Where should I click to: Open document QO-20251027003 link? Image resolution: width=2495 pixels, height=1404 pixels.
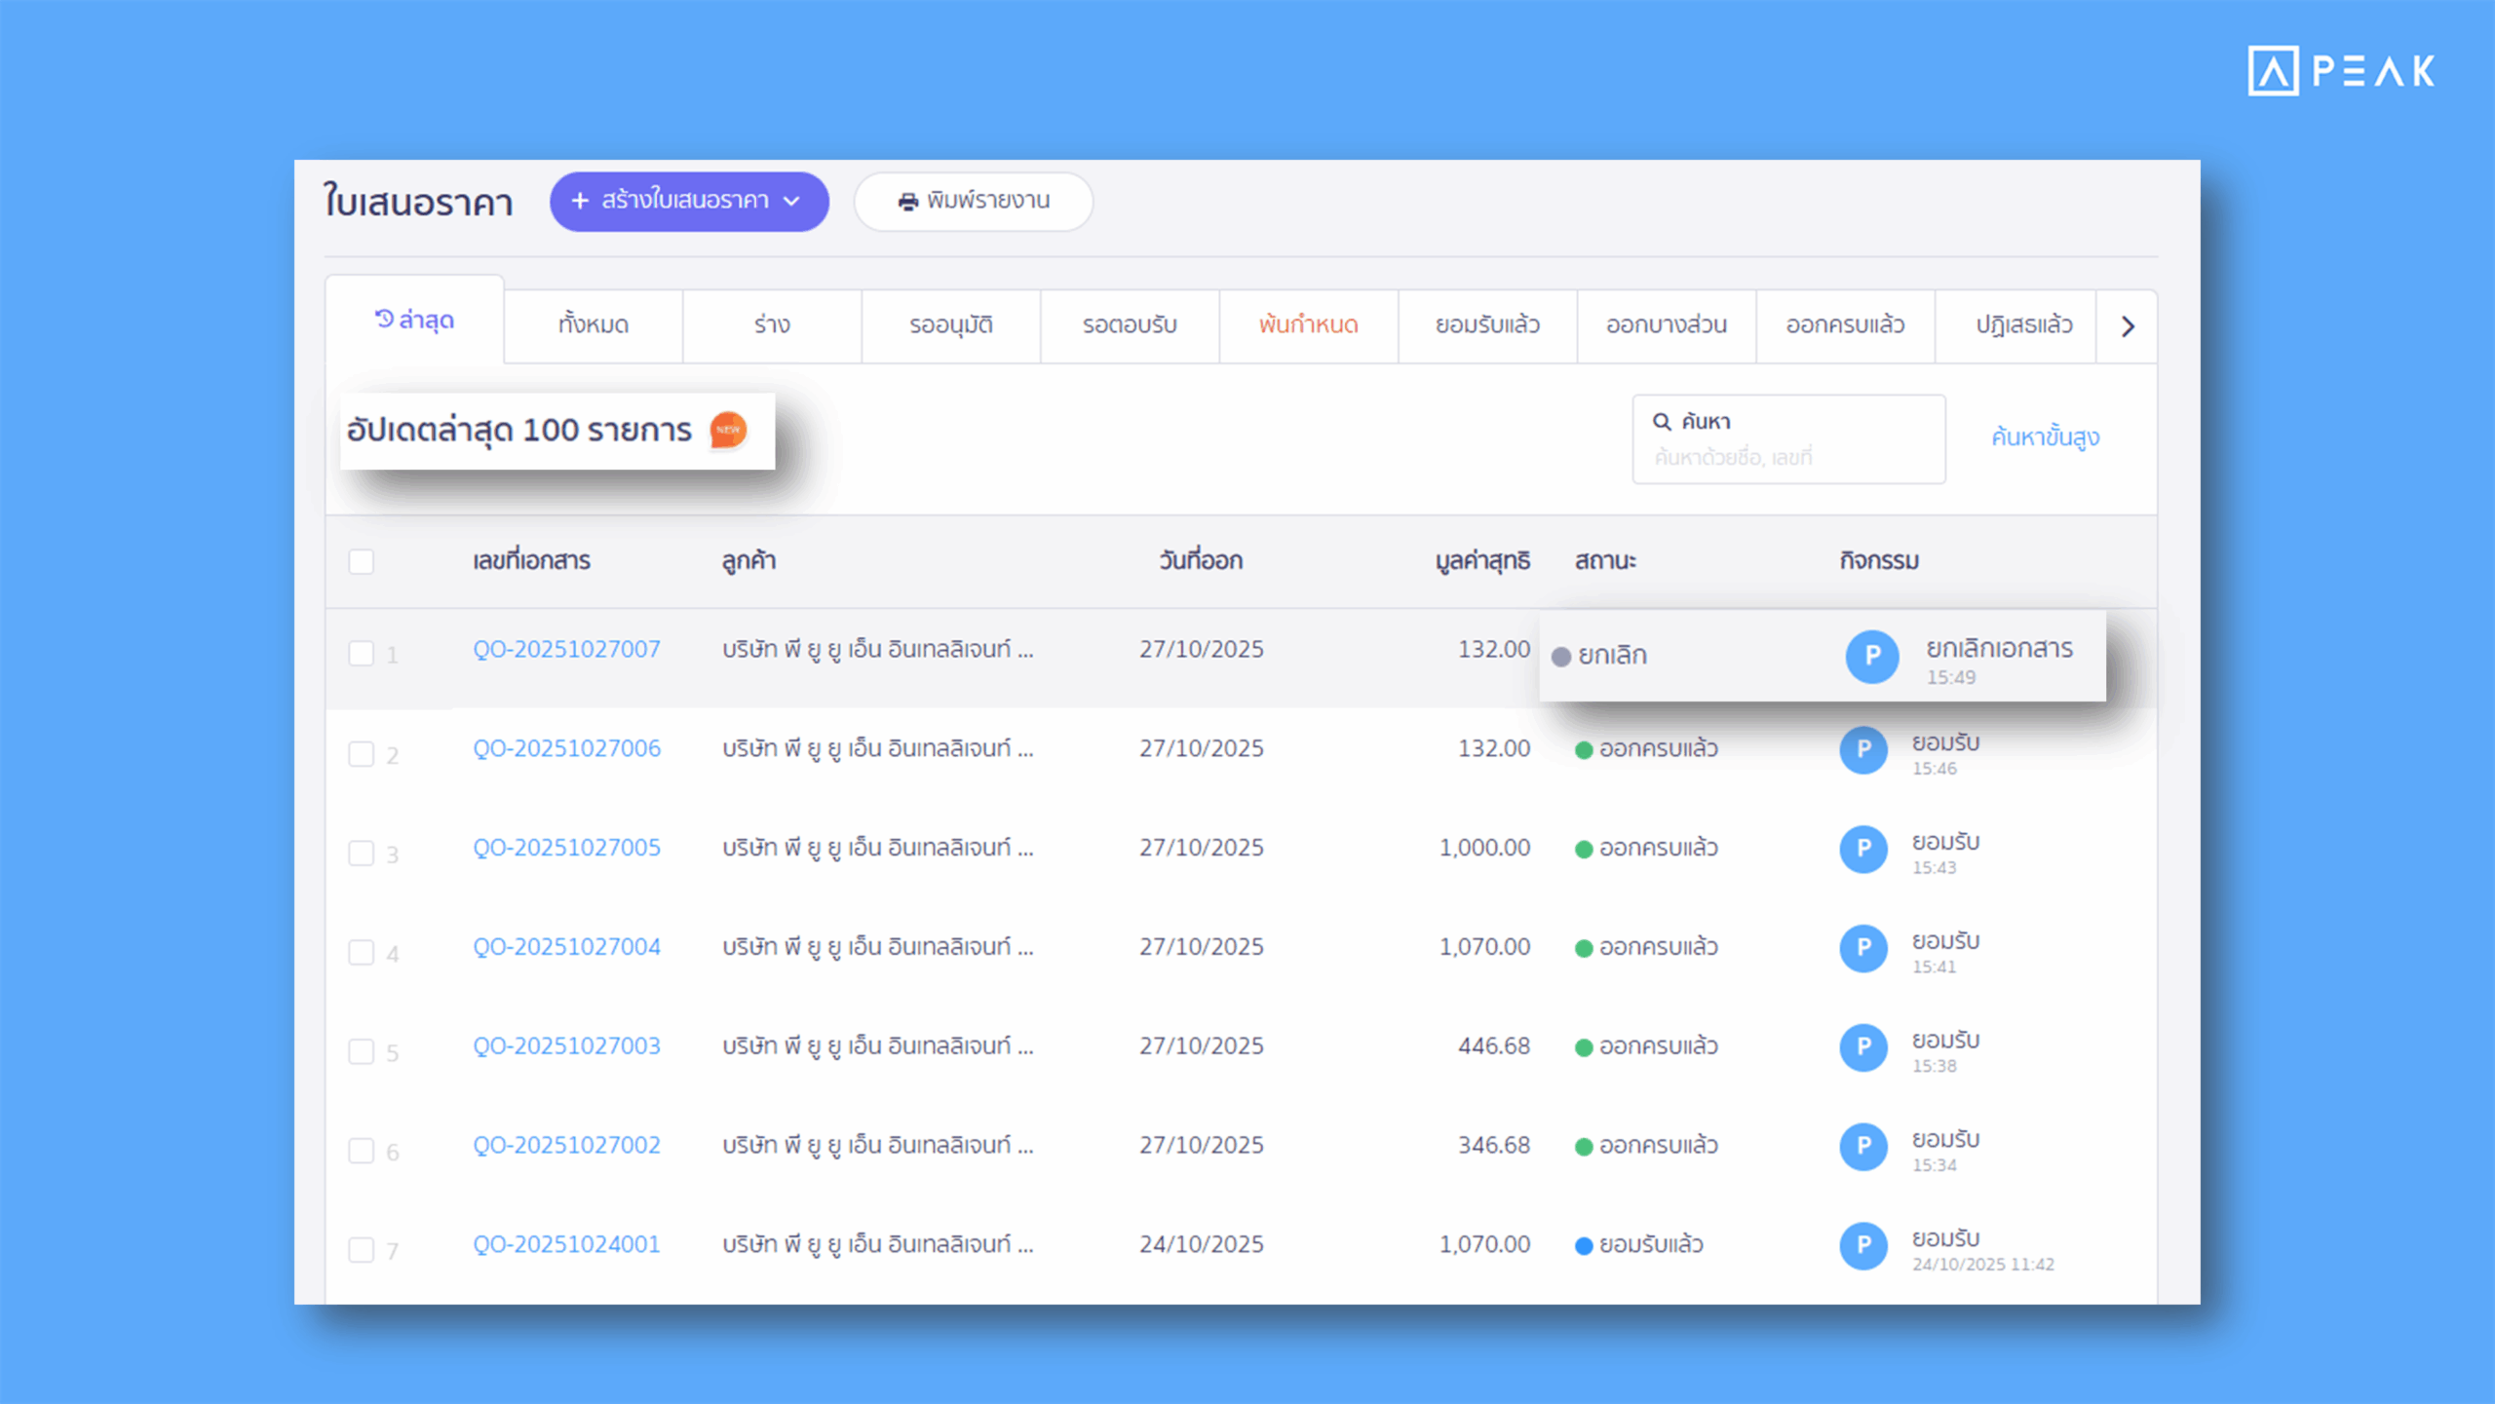(x=566, y=1046)
